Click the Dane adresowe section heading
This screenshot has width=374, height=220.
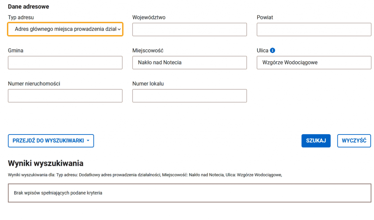tap(28, 7)
